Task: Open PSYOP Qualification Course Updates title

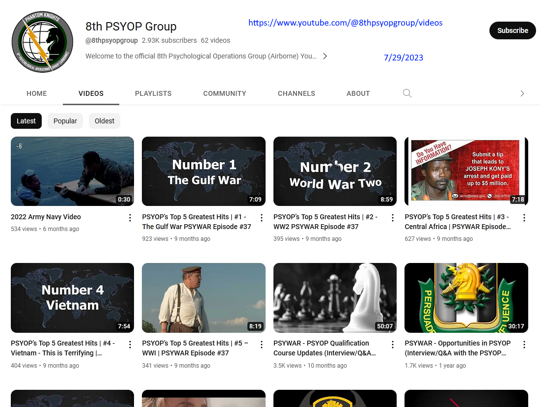Action: [x=325, y=348]
